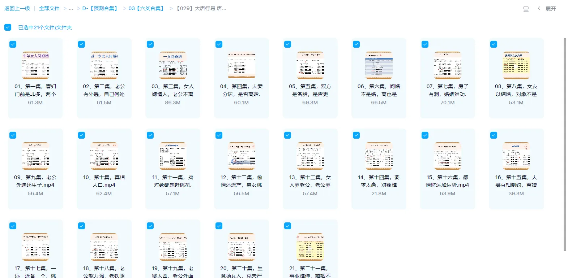Viewport: 568px width, 278px height.
Task: Open video thumbnail of 20、第二十集
Action: (x=242, y=247)
